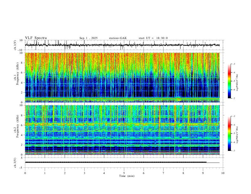This screenshot has height=194, width=251.
Task: Click the date 'Sep. 1, 2025'
Action: point(88,38)
